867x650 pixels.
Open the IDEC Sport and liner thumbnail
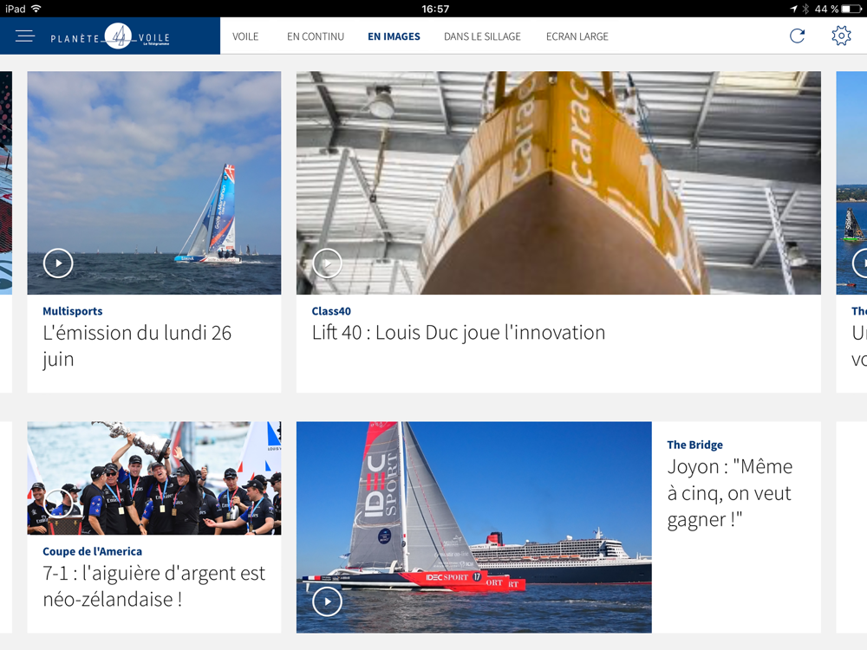[474, 527]
